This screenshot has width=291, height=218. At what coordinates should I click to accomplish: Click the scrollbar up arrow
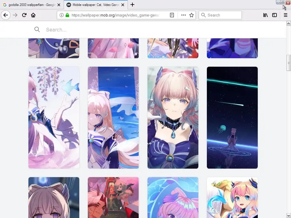[x=288, y=23]
